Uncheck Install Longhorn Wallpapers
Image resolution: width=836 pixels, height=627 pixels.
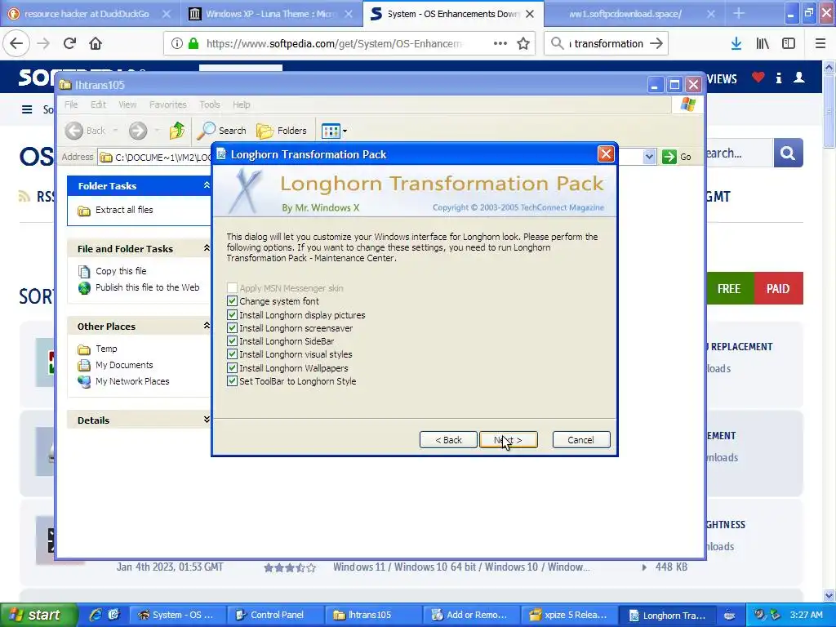click(232, 368)
